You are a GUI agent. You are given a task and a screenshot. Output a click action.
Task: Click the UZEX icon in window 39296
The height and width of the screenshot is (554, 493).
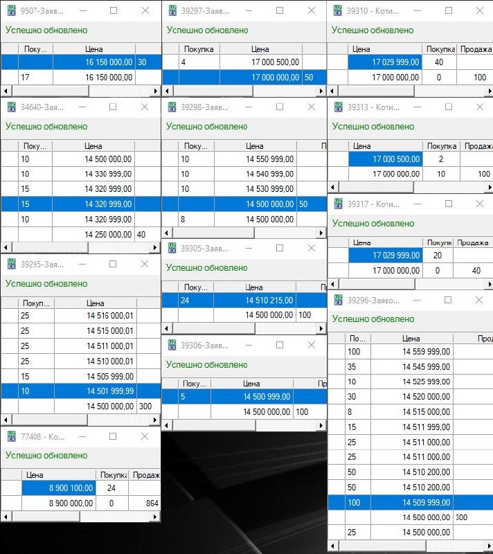point(338,300)
